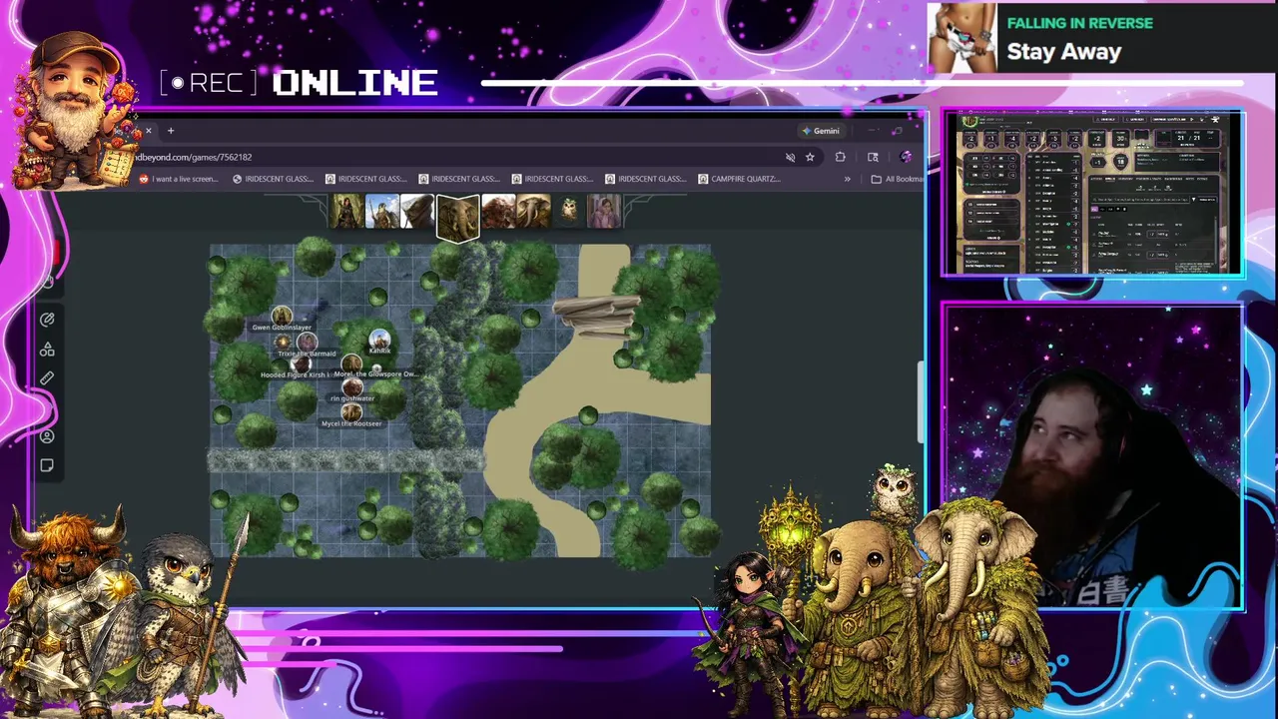The height and width of the screenshot is (719, 1278).
Task: Open the 'I want a live screen...' bookmark
Action: tap(178, 179)
